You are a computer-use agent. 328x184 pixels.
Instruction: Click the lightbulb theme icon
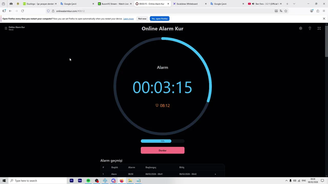[310, 28]
